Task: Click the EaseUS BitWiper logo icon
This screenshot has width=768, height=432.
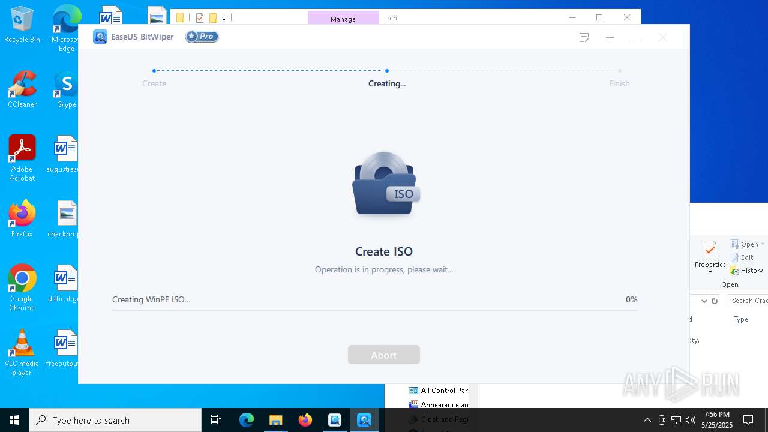Action: point(100,37)
